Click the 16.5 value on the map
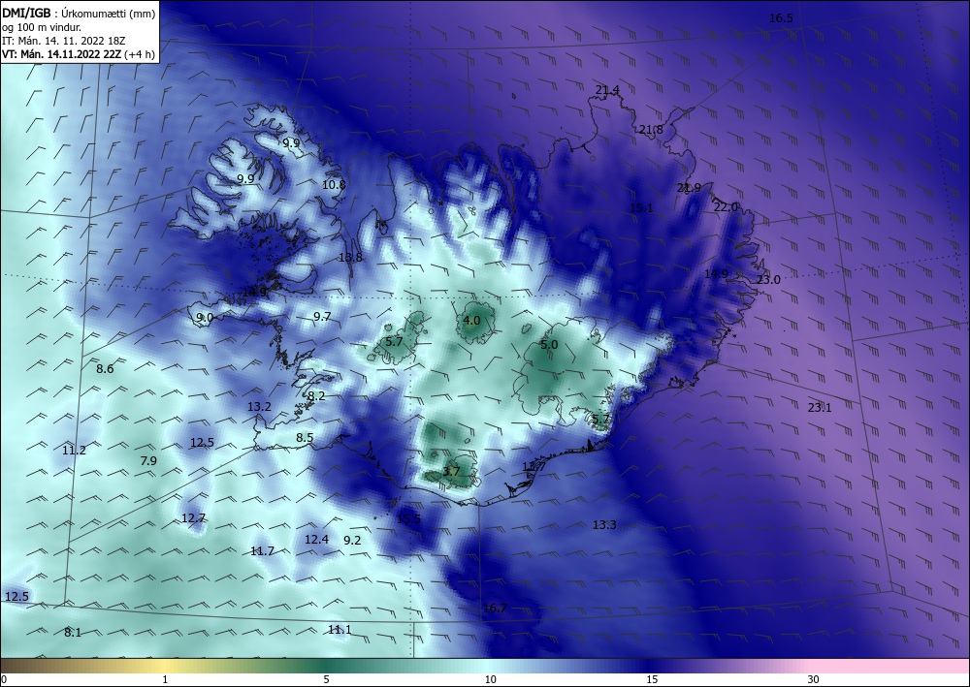This screenshot has height=687, width=970. tap(781, 18)
